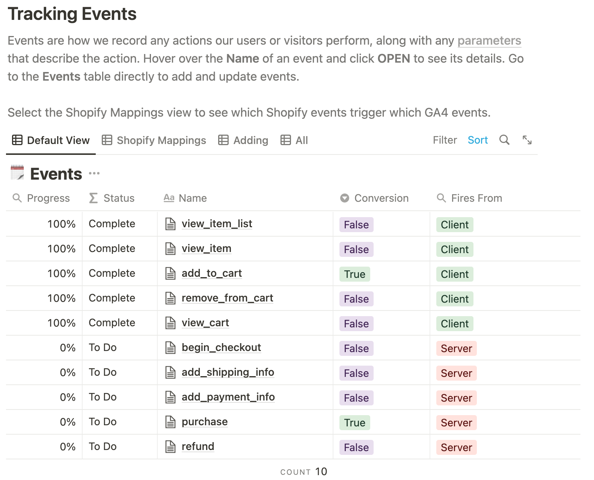Click the Conversion column header
The height and width of the screenshot is (480, 594).
tap(381, 198)
